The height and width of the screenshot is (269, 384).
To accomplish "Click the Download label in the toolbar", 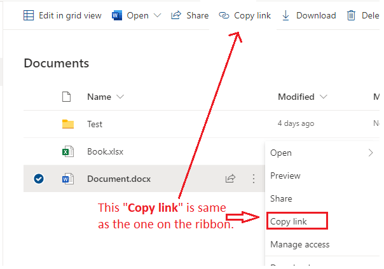I will point(316,15).
